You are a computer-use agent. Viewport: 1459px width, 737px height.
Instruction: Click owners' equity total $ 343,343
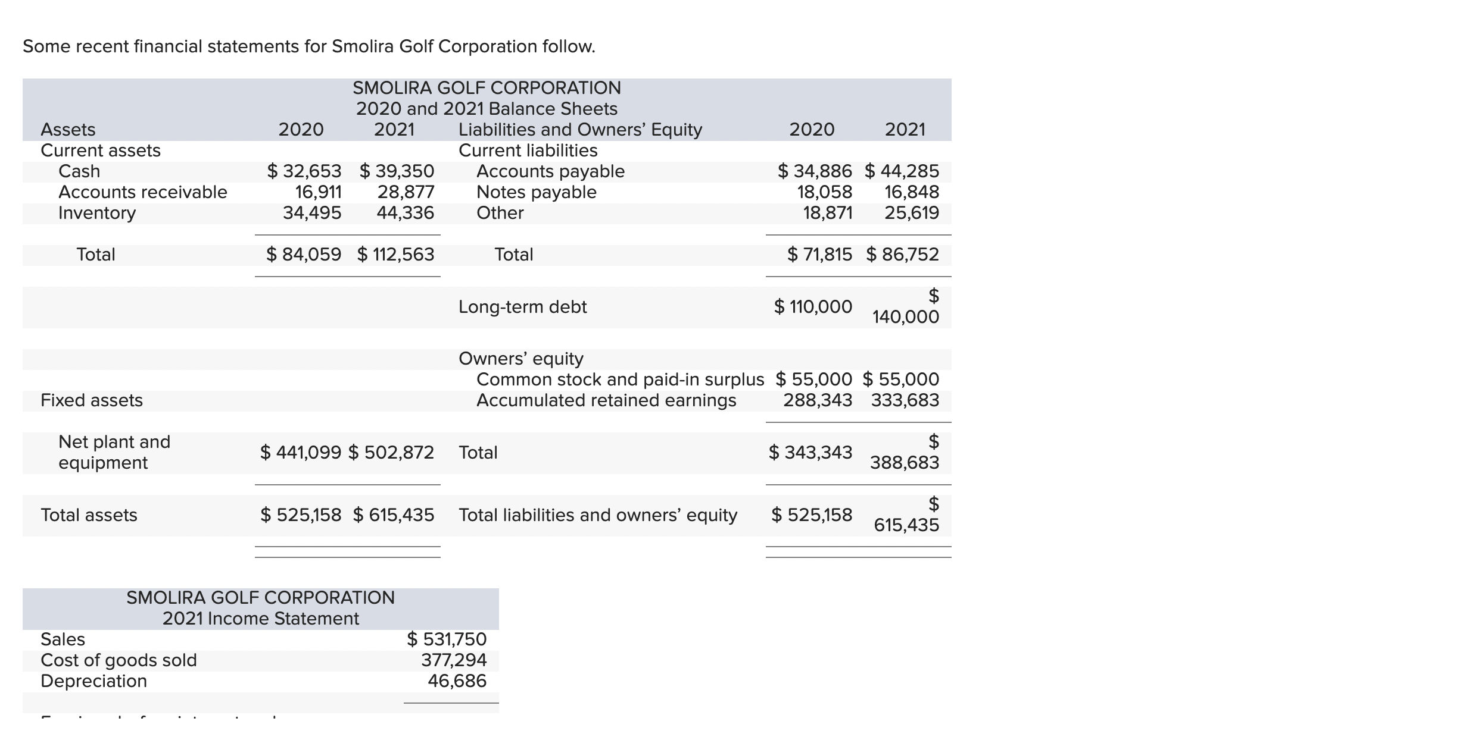point(810,453)
